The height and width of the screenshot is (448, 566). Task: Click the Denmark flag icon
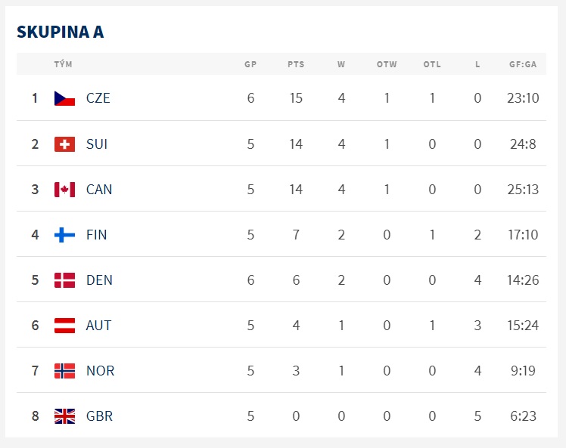click(x=64, y=280)
